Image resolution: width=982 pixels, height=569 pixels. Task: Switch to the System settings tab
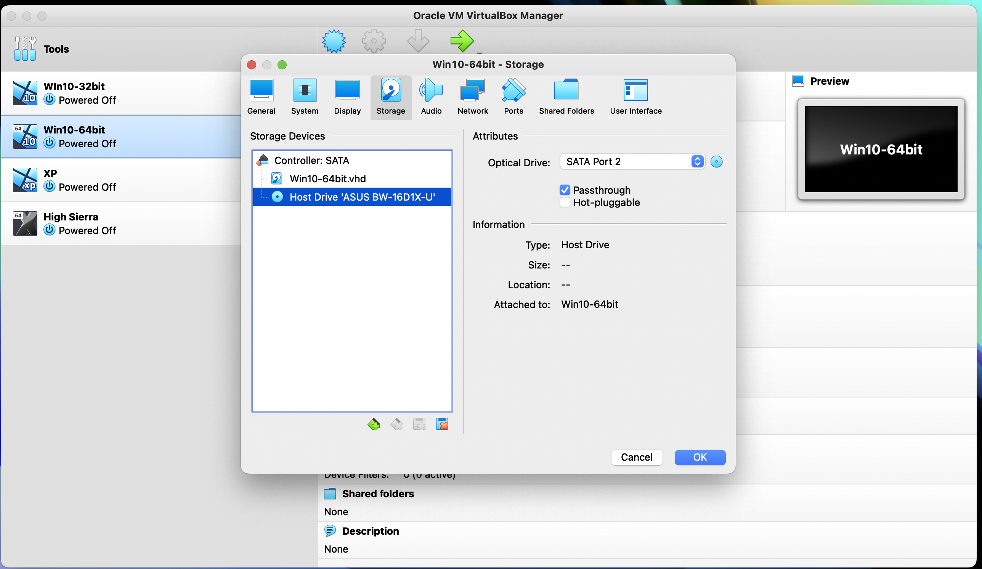304,97
